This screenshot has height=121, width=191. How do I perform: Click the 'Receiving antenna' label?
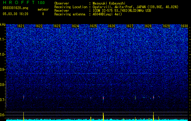tap(70, 14)
